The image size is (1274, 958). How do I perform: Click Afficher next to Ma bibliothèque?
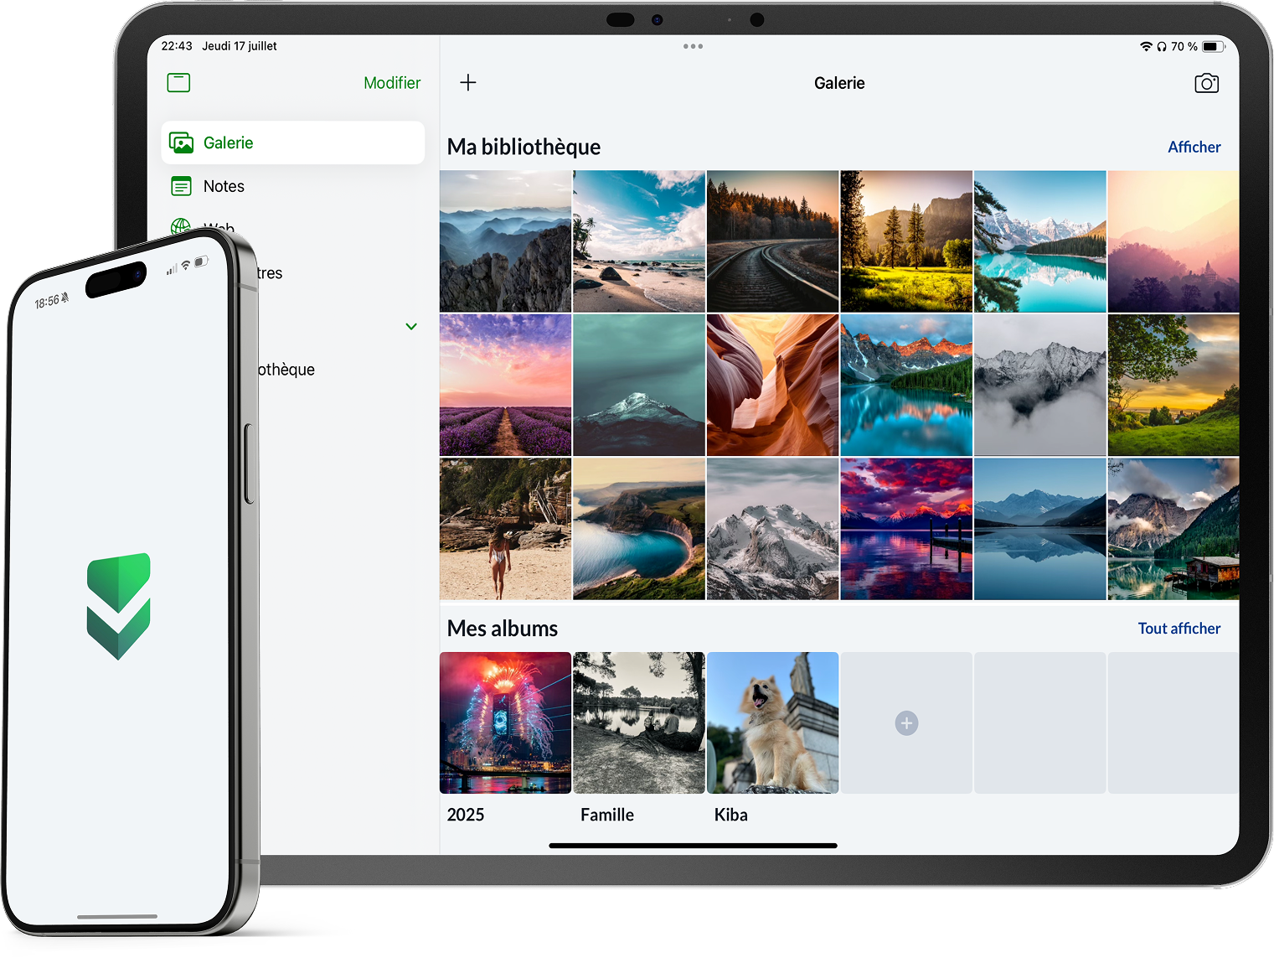click(x=1194, y=147)
